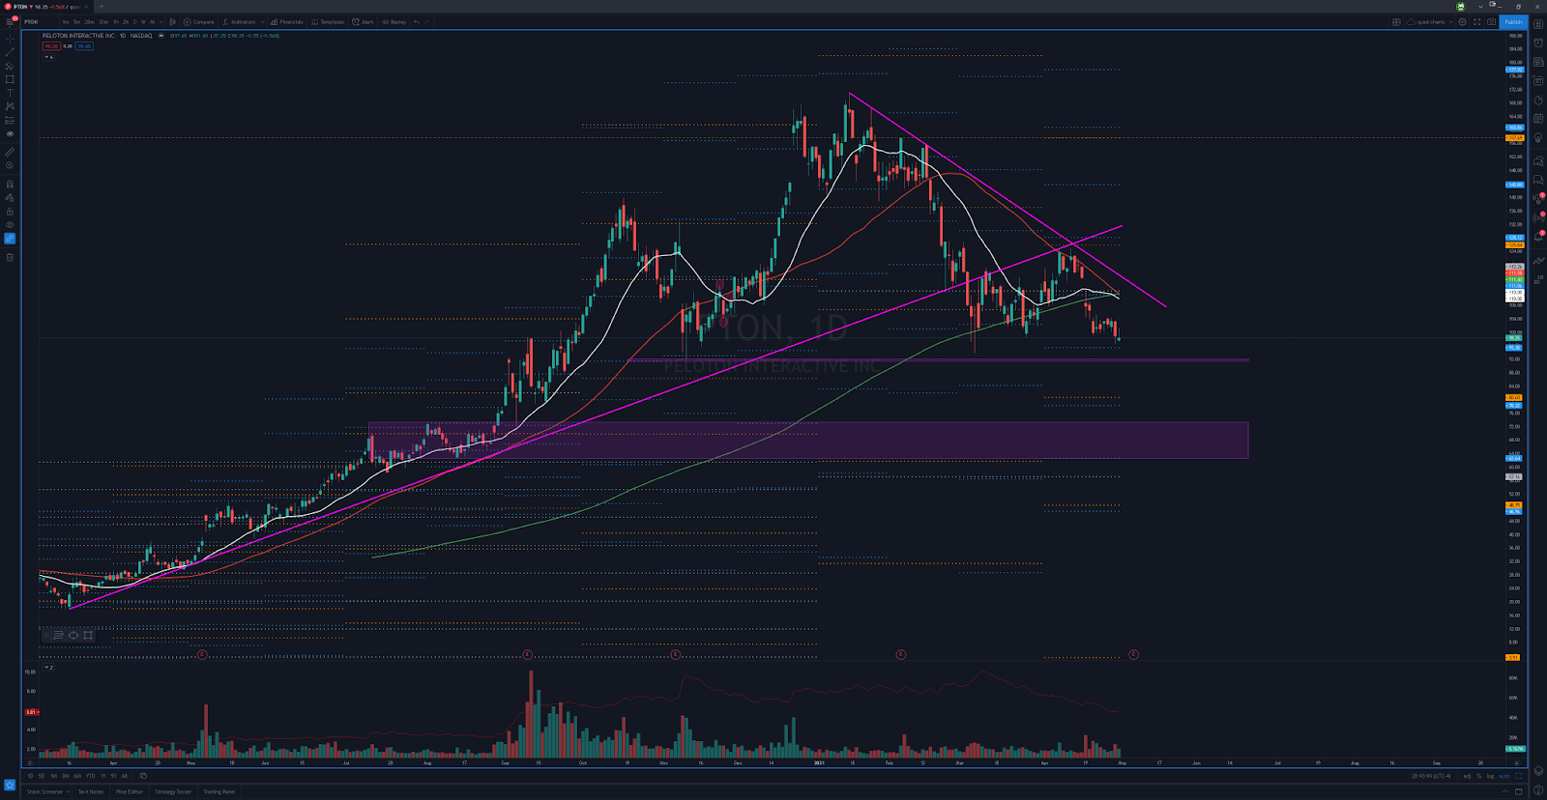
Task: Open the browser tab list chevron
Action: (1480, 7)
